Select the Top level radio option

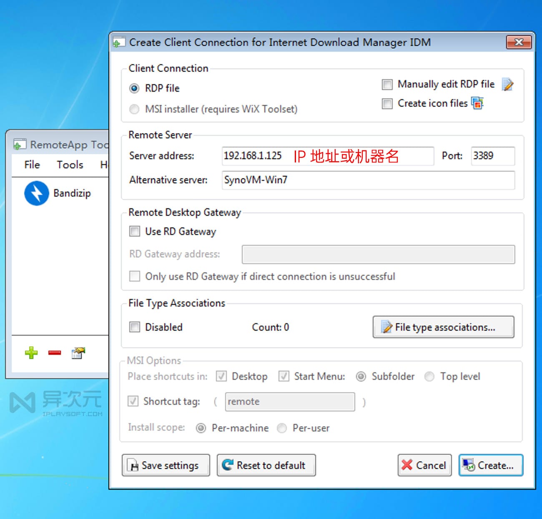[429, 377]
